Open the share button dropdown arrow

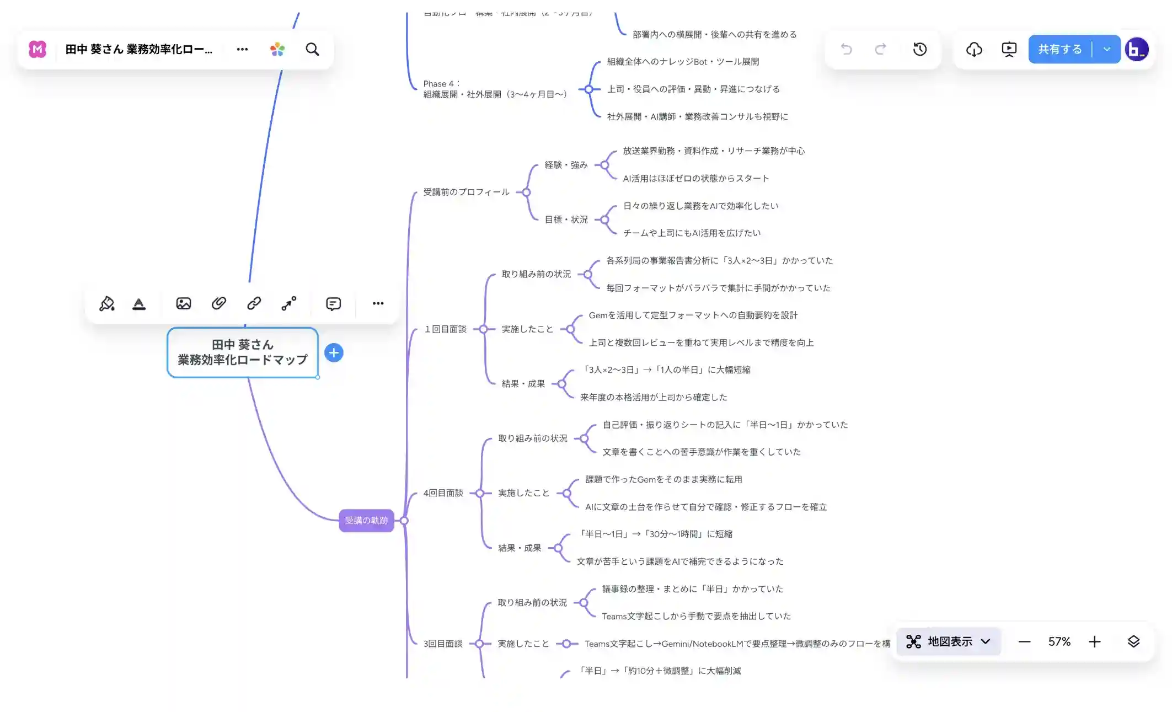(1106, 49)
